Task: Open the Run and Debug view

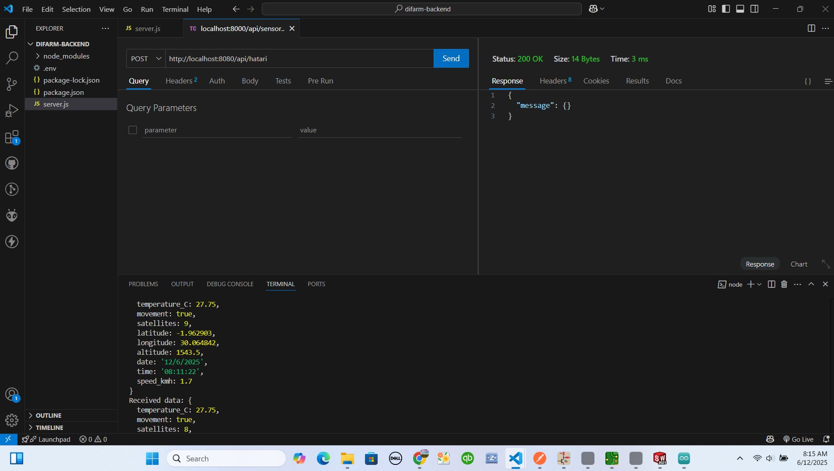Action: pyautogui.click(x=12, y=111)
